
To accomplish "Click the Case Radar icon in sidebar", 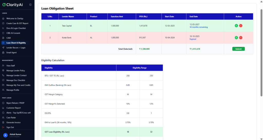I will [x=3, y=118].
